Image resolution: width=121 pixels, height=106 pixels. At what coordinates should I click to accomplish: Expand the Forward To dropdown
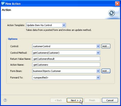[x=98, y=78]
